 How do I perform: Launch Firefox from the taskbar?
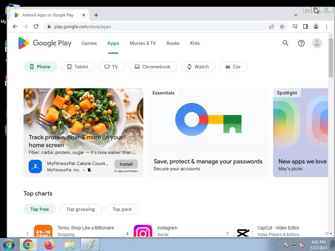(x=49, y=244)
